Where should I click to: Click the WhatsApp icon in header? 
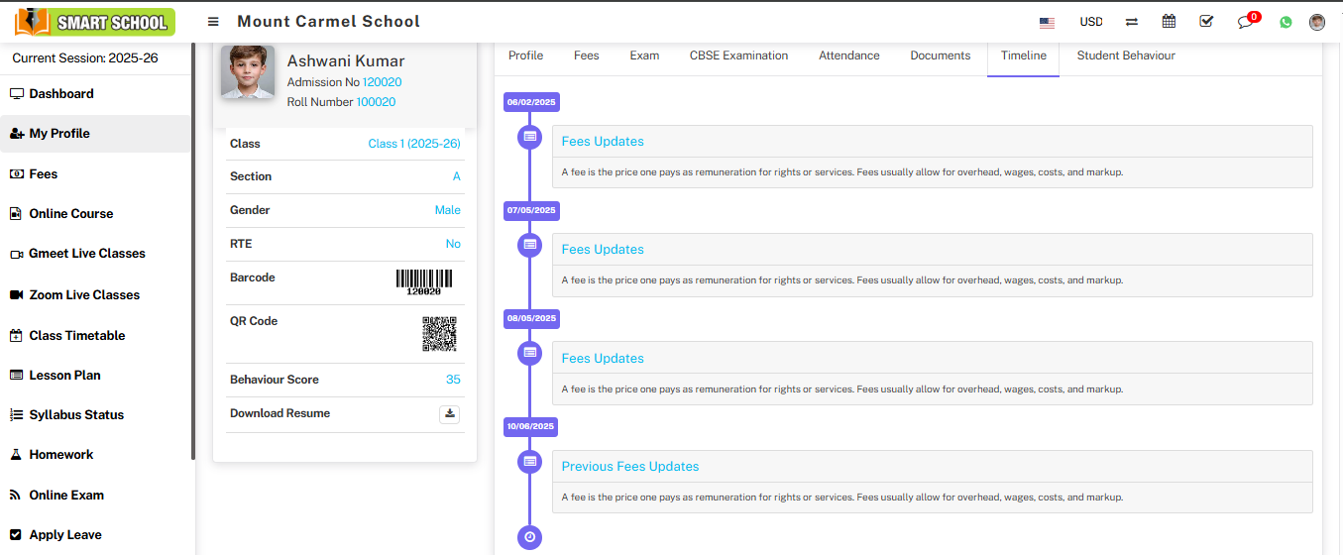coord(1286,22)
